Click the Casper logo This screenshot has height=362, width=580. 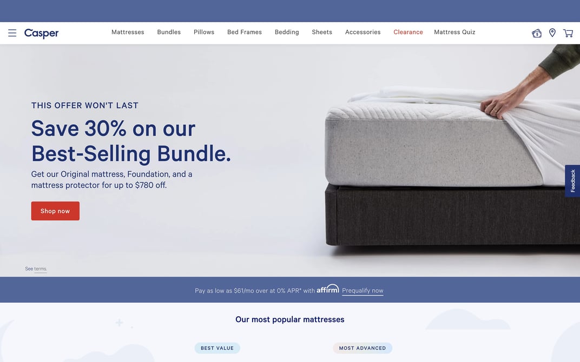pyautogui.click(x=42, y=33)
